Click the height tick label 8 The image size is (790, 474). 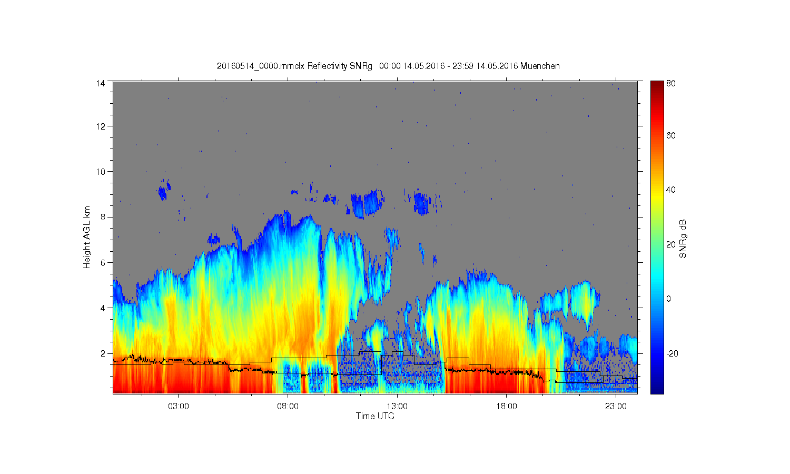(x=103, y=217)
